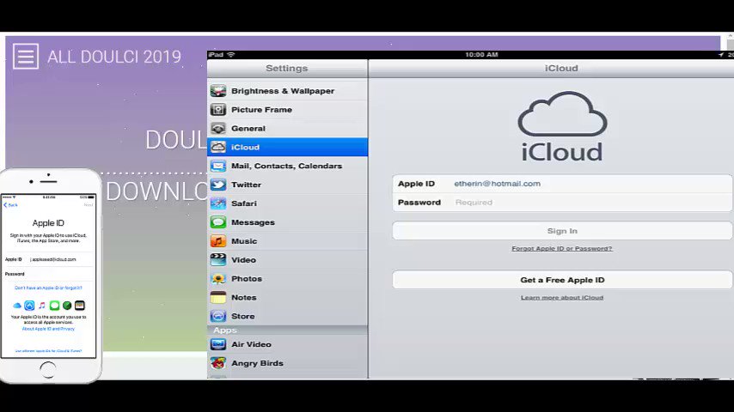Image resolution: width=734 pixels, height=412 pixels.
Task: Click the Apps section header
Action: (x=287, y=330)
